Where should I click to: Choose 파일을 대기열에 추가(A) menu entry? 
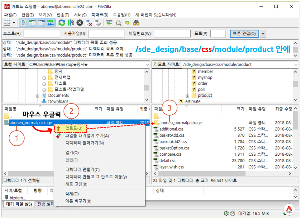click(x=87, y=136)
